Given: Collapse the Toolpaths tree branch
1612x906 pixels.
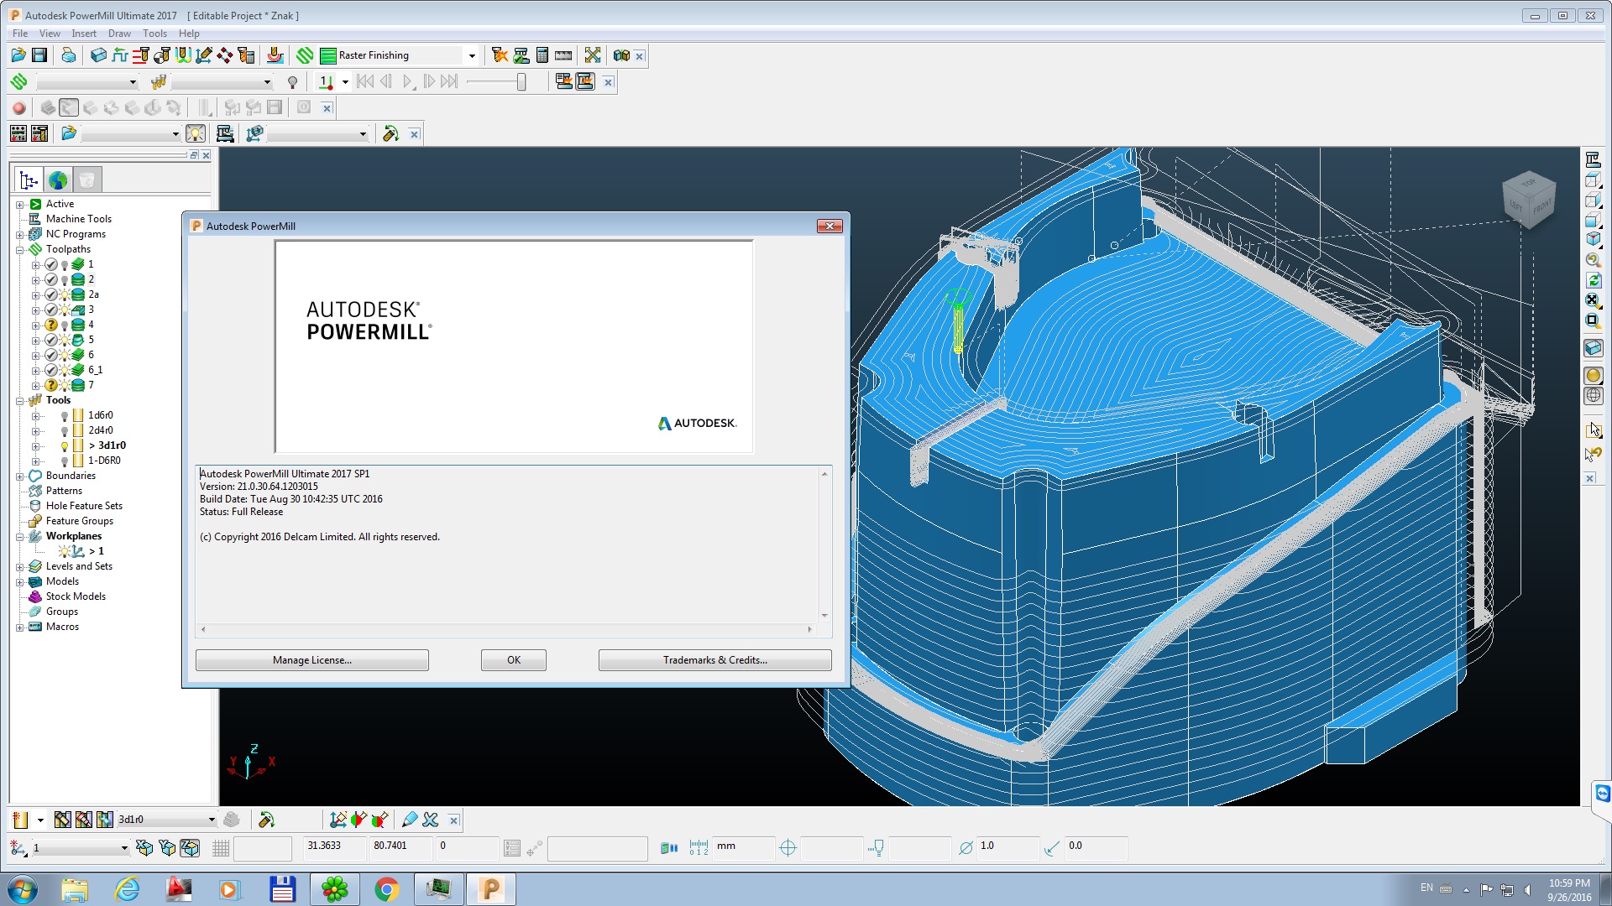Looking at the screenshot, I should (19, 249).
